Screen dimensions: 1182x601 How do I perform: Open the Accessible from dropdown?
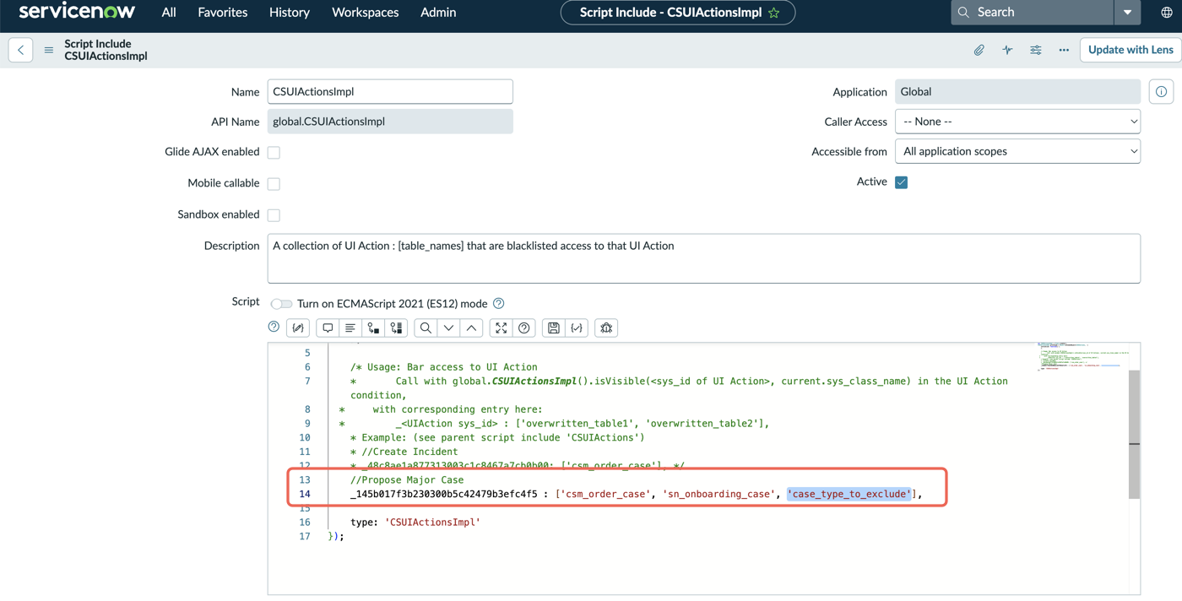point(1017,151)
